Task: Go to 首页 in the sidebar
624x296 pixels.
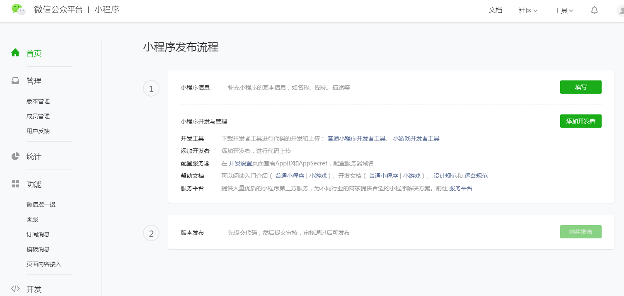Action: [x=34, y=53]
